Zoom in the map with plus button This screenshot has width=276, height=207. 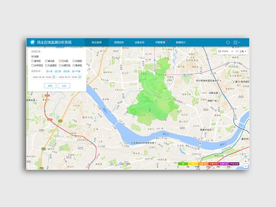(x=246, y=161)
